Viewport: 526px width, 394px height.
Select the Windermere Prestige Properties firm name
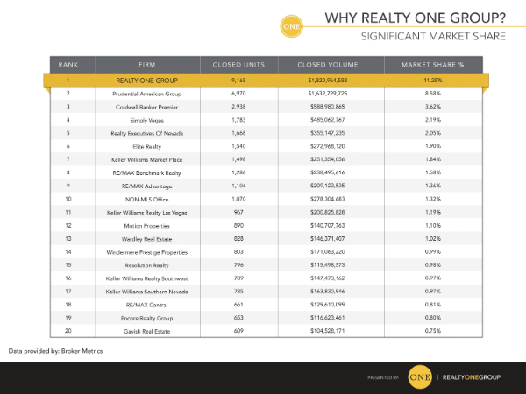[147, 252]
